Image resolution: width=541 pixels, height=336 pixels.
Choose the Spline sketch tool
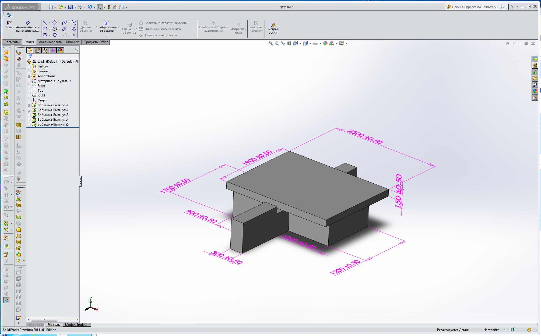(64, 23)
